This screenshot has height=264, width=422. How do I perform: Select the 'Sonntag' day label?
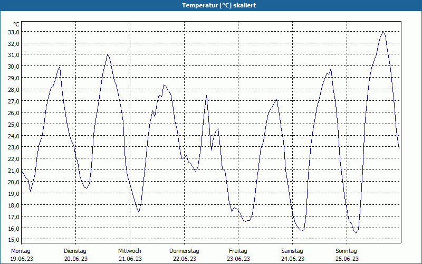point(347,251)
